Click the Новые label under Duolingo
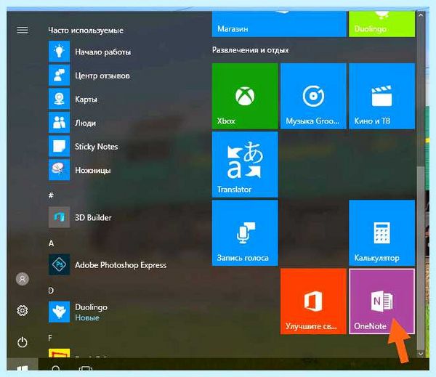 [x=87, y=317]
